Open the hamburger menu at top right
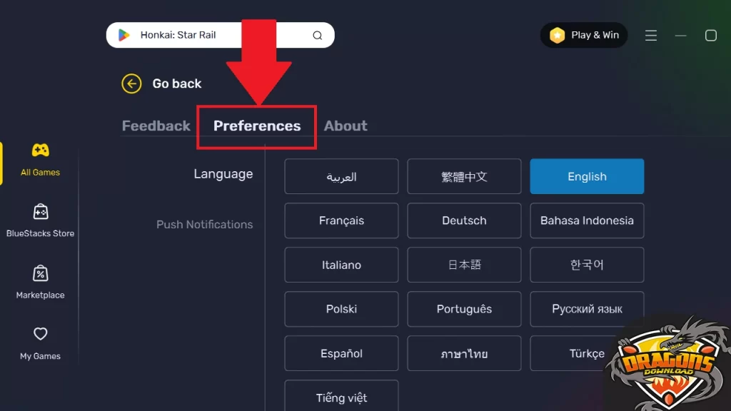The image size is (731, 411). [650, 34]
